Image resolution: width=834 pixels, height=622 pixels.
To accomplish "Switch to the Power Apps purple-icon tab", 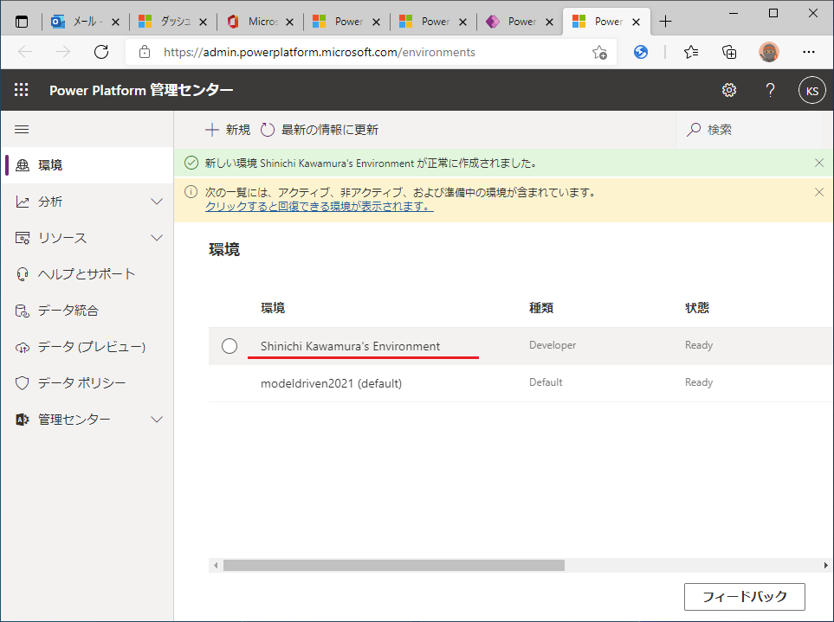I will point(520,22).
